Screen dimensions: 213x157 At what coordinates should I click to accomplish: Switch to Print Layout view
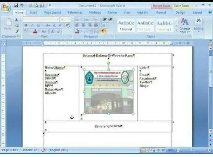click(143, 150)
